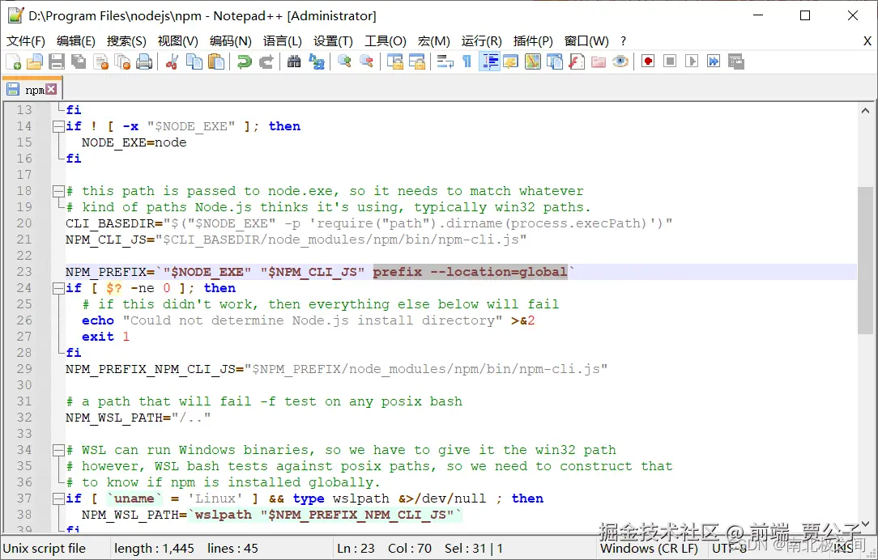Toggle synchronize horizontal scrolling

point(416,62)
